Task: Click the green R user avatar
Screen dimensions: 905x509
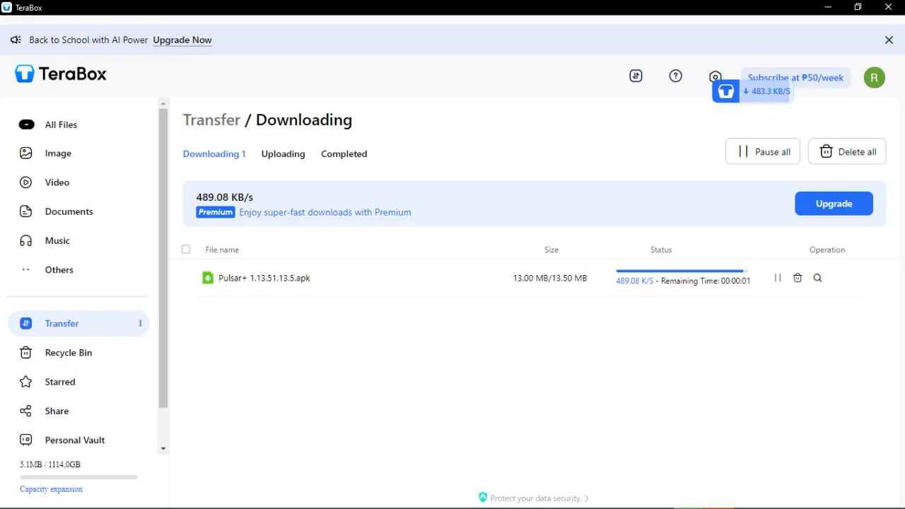Action: (x=875, y=77)
